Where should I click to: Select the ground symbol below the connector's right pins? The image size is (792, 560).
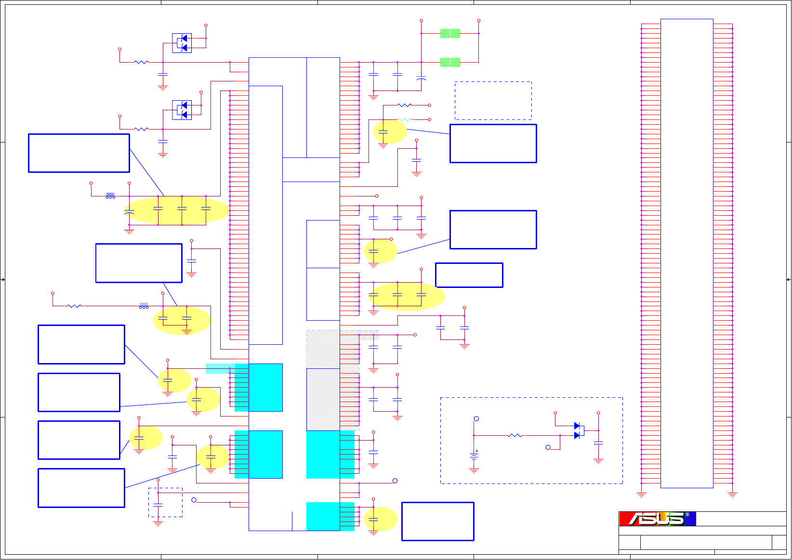[x=732, y=495]
